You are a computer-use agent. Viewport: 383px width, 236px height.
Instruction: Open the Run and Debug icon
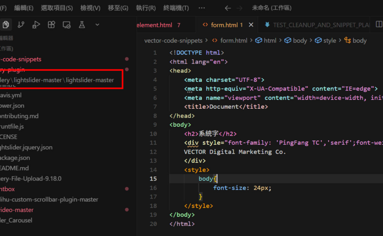click(x=36, y=25)
